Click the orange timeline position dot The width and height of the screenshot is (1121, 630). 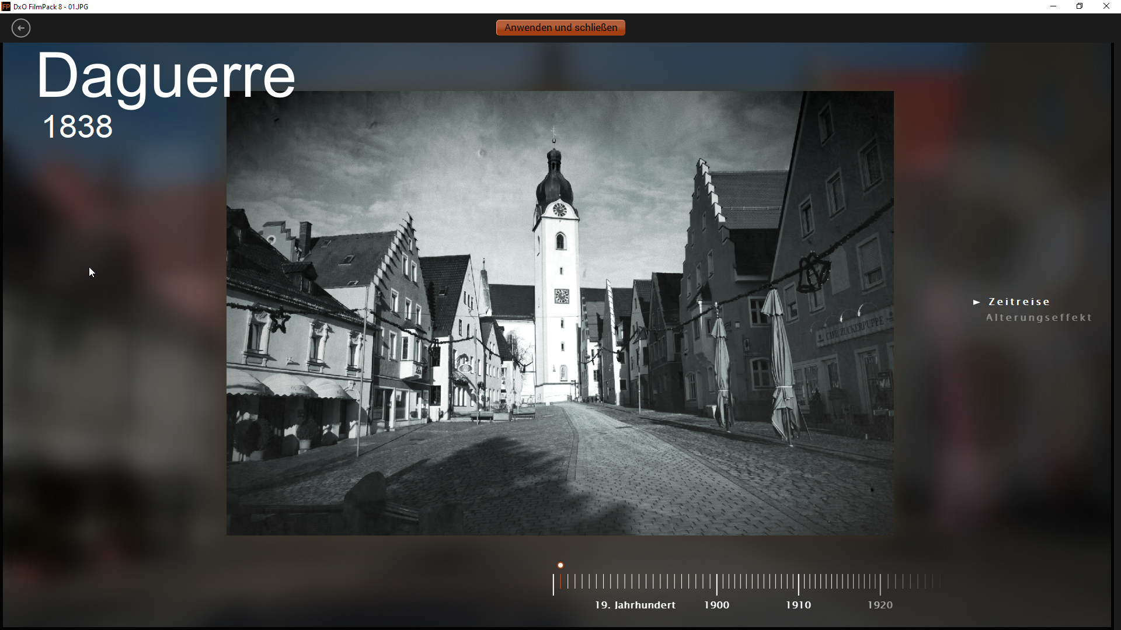[x=560, y=565]
